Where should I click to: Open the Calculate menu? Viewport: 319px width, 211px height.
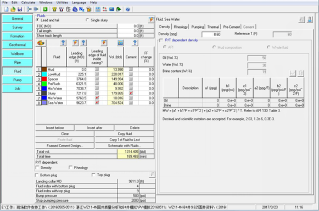coord(28,2)
